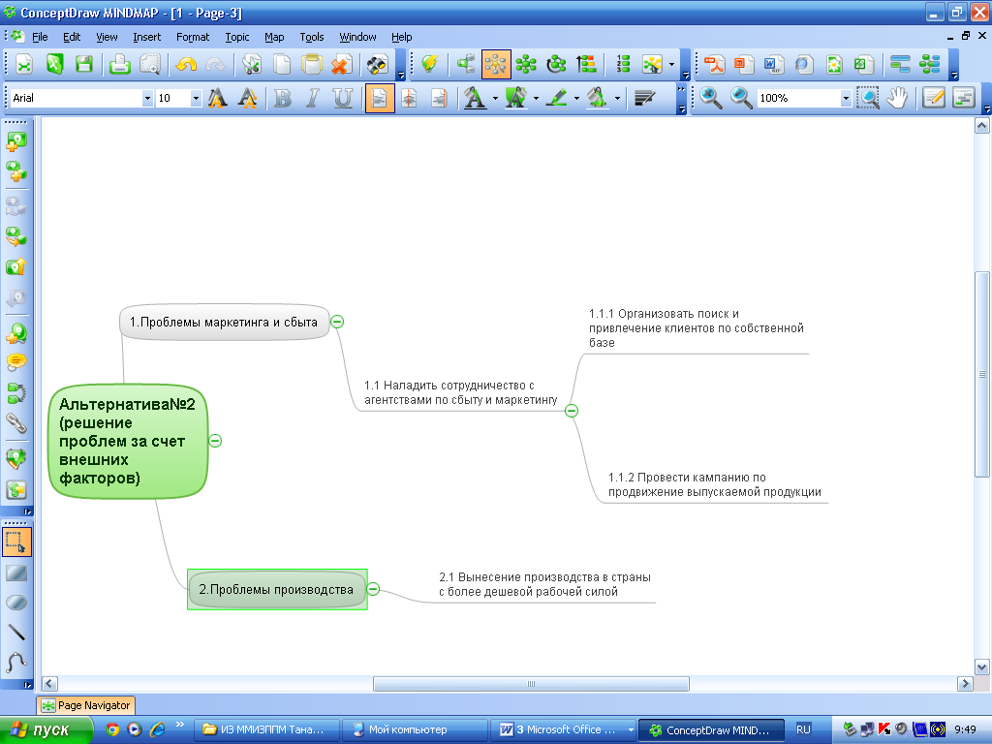Click the brainstorm lightning bulb icon
Image resolution: width=992 pixels, height=744 pixels.
click(x=429, y=65)
